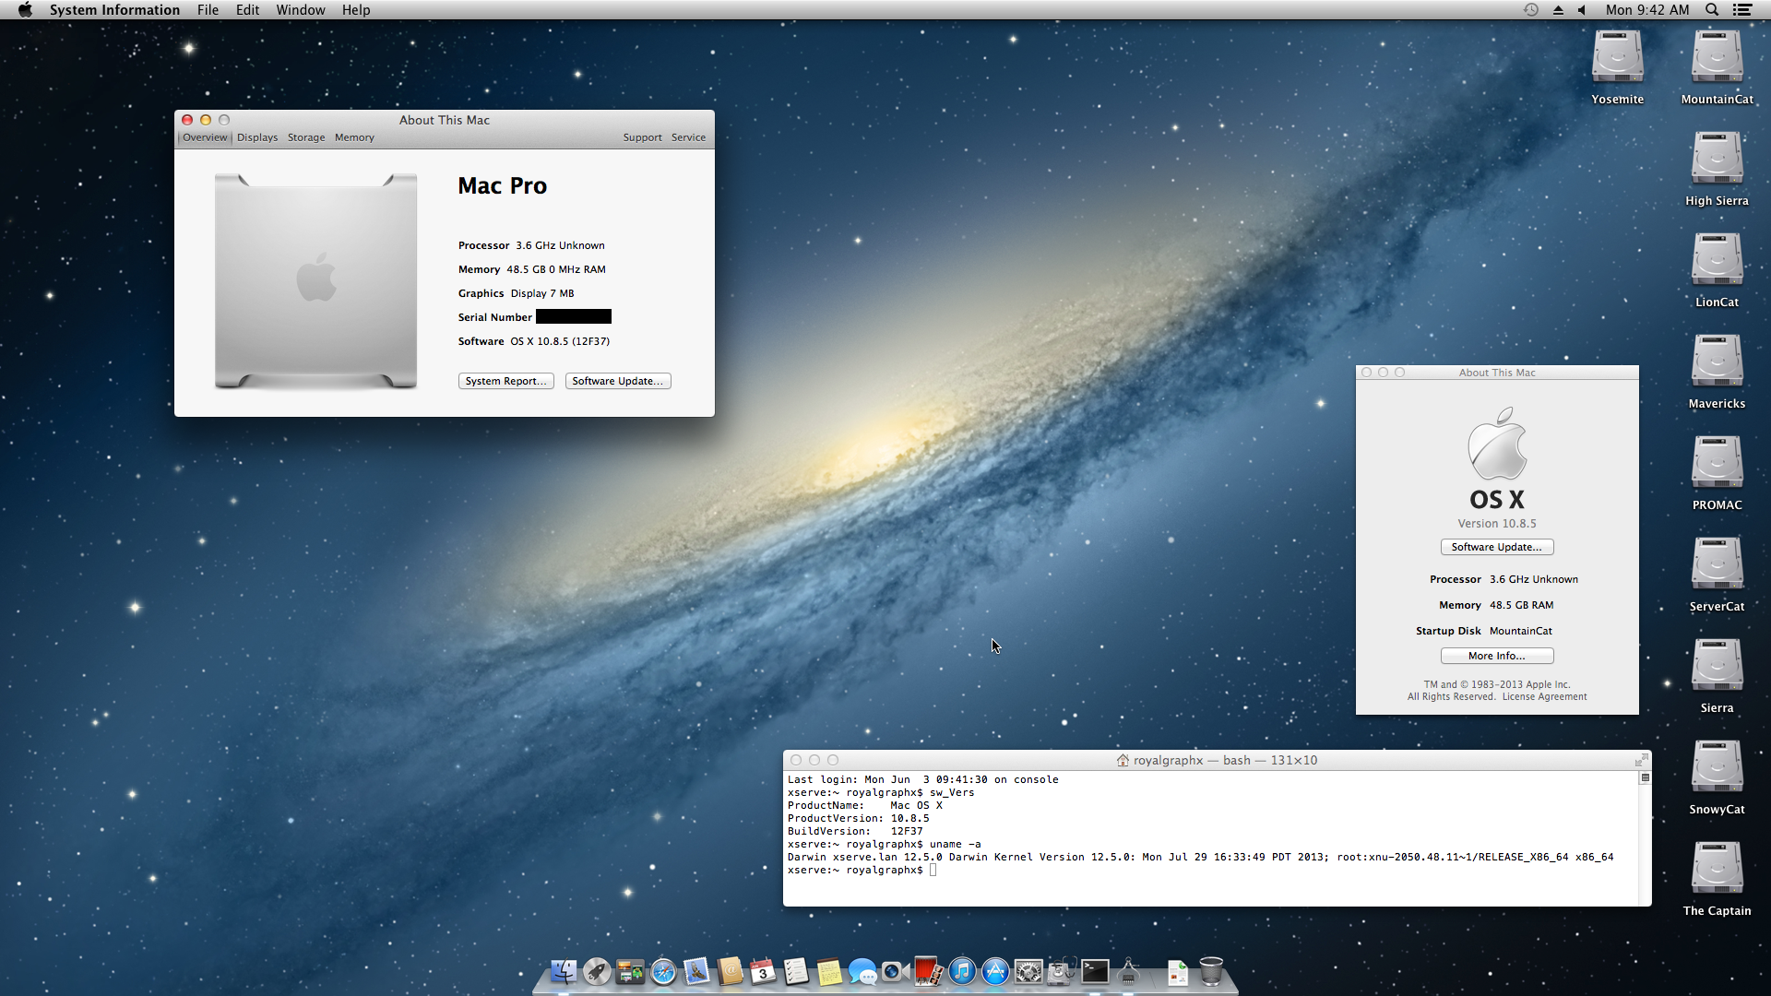The image size is (1771, 996).
Task: Select the Sierra drive icon
Action: point(1717,666)
